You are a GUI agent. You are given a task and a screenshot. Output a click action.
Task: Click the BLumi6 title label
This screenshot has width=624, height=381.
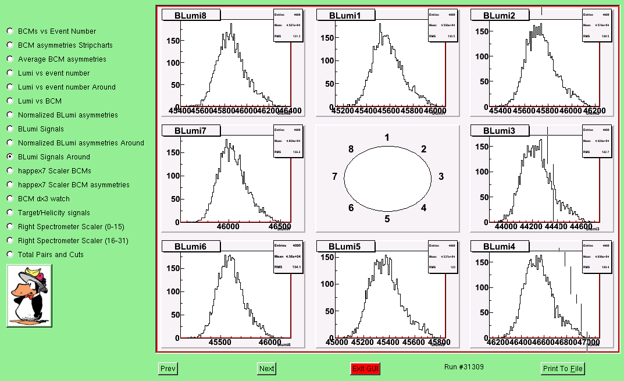191,246
